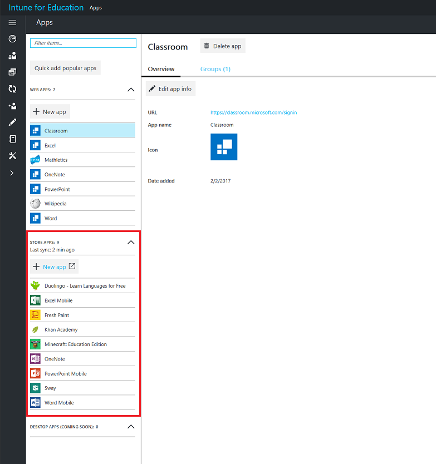Click the OneNote store app purple icon
Viewport: 436px width, 464px height.
(x=35, y=359)
